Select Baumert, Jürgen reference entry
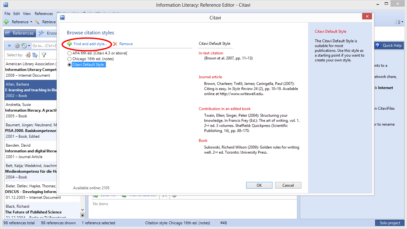Viewport: 407px width, 229px height. click(x=31, y=131)
